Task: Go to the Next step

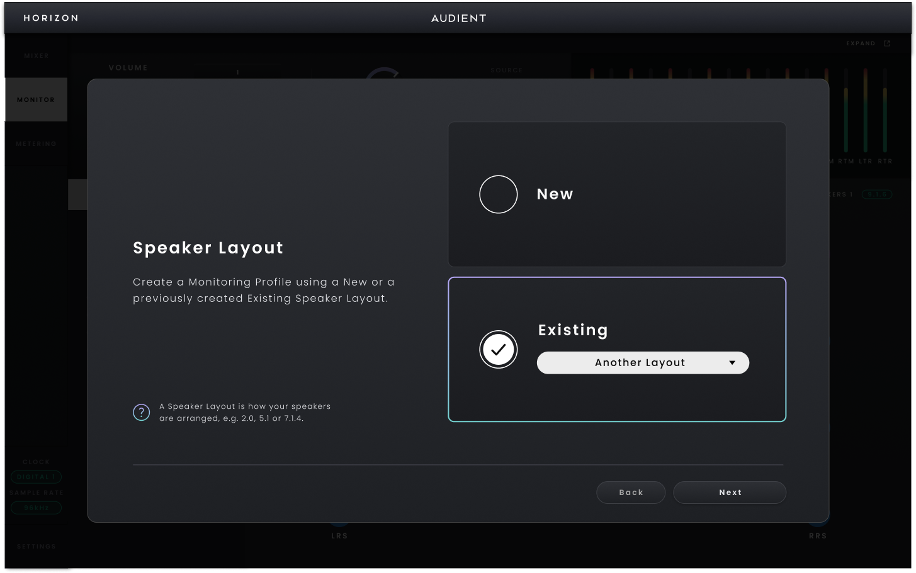Action: click(x=730, y=492)
